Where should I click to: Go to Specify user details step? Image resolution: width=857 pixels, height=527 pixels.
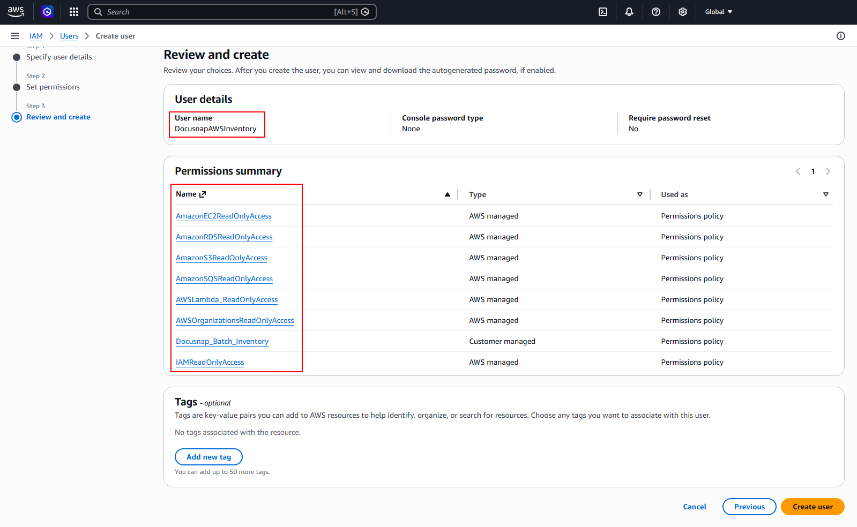pyautogui.click(x=59, y=57)
